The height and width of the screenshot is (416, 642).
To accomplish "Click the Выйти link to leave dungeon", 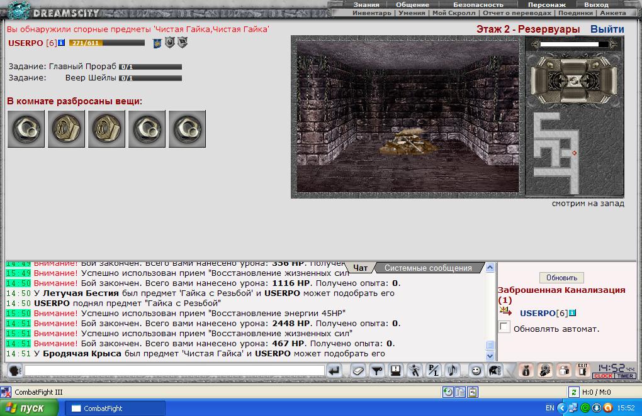I will 607,29.
